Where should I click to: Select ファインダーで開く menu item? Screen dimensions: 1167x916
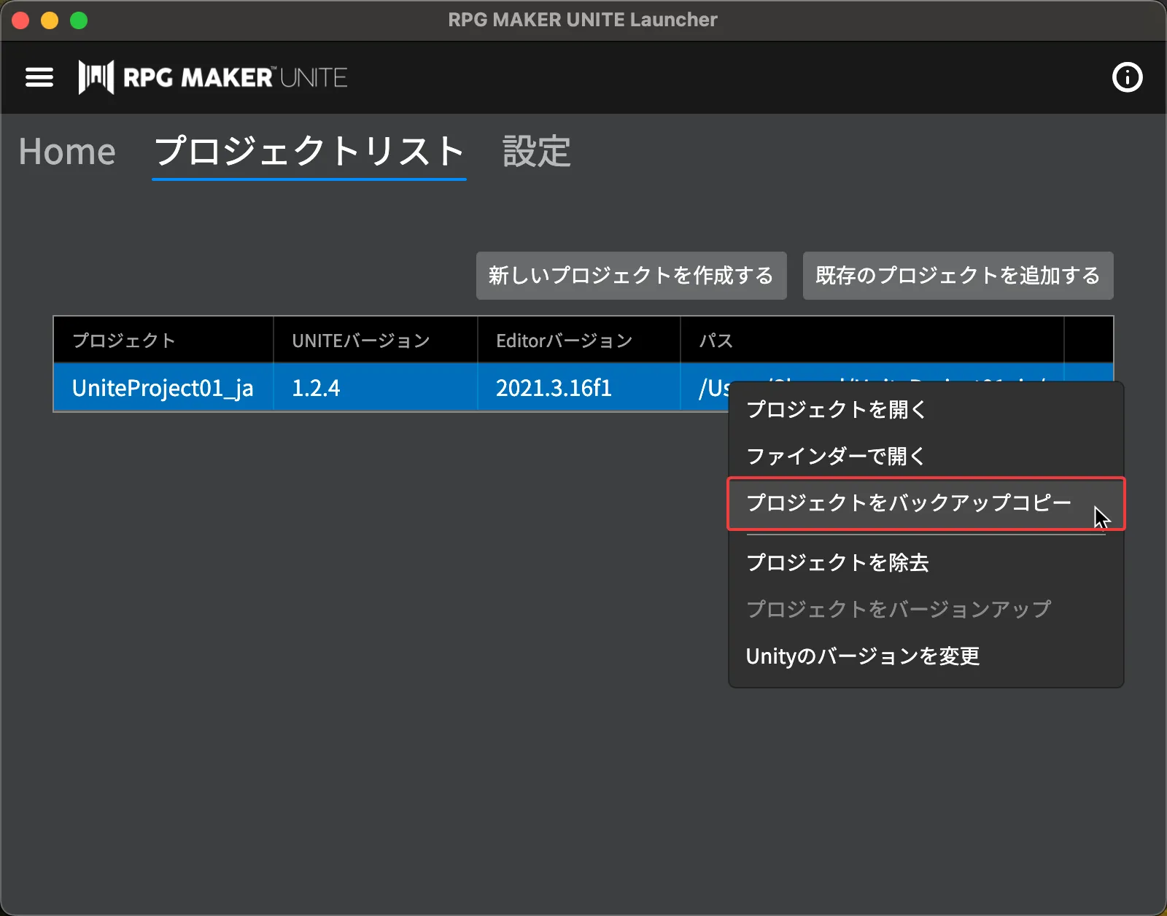[x=836, y=457]
